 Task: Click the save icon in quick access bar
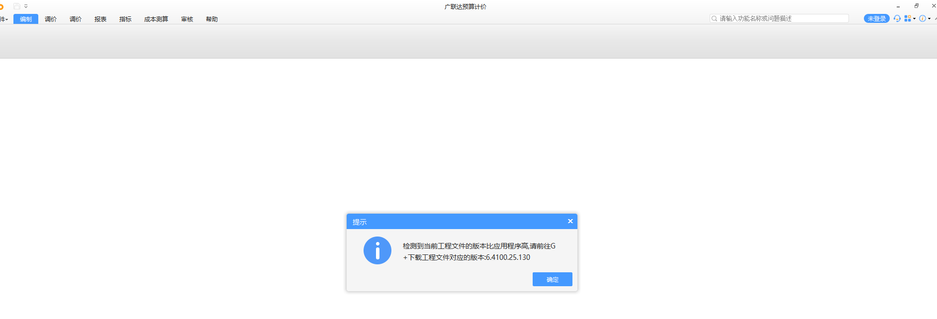pyautogui.click(x=17, y=6)
